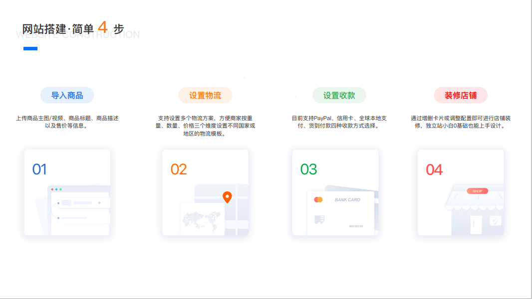This screenshot has height=299, width=532.
Task: Click the 导入商品 pill label
Action: 67,95
